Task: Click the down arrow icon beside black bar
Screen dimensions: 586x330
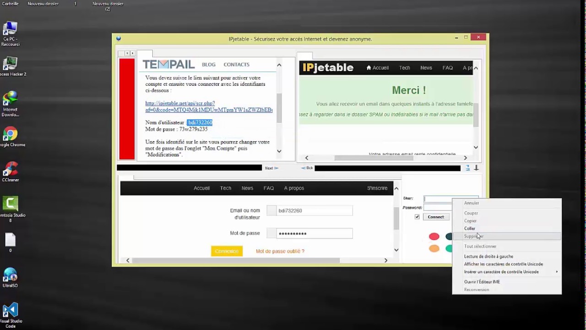Action: [477, 168]
